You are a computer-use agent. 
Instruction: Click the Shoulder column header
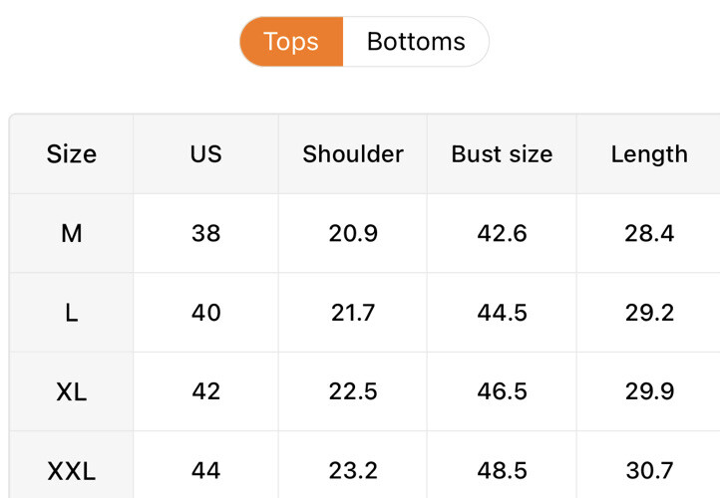pyautogui.click(x=353, y=154)
